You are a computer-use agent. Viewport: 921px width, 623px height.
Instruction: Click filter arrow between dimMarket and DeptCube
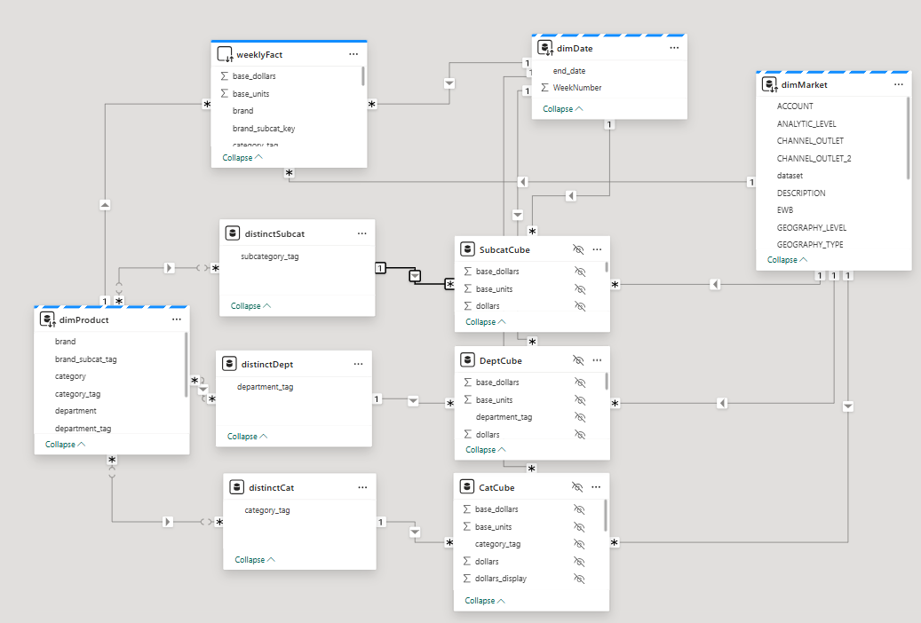pos(722,404)
